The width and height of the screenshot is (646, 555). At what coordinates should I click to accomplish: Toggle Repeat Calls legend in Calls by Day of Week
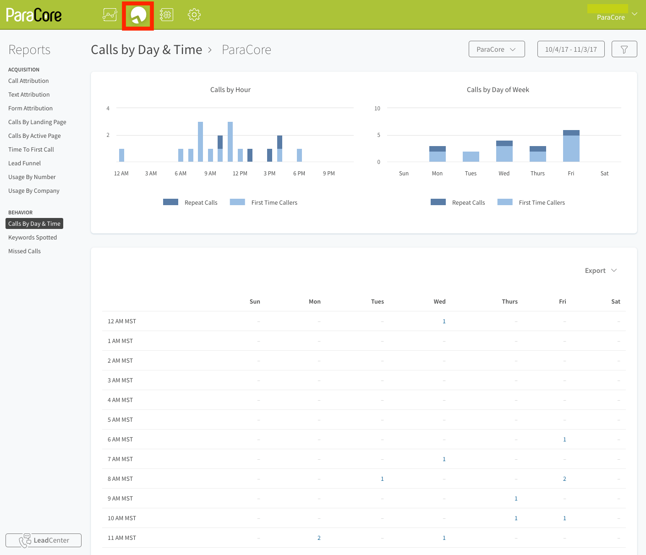458,202
